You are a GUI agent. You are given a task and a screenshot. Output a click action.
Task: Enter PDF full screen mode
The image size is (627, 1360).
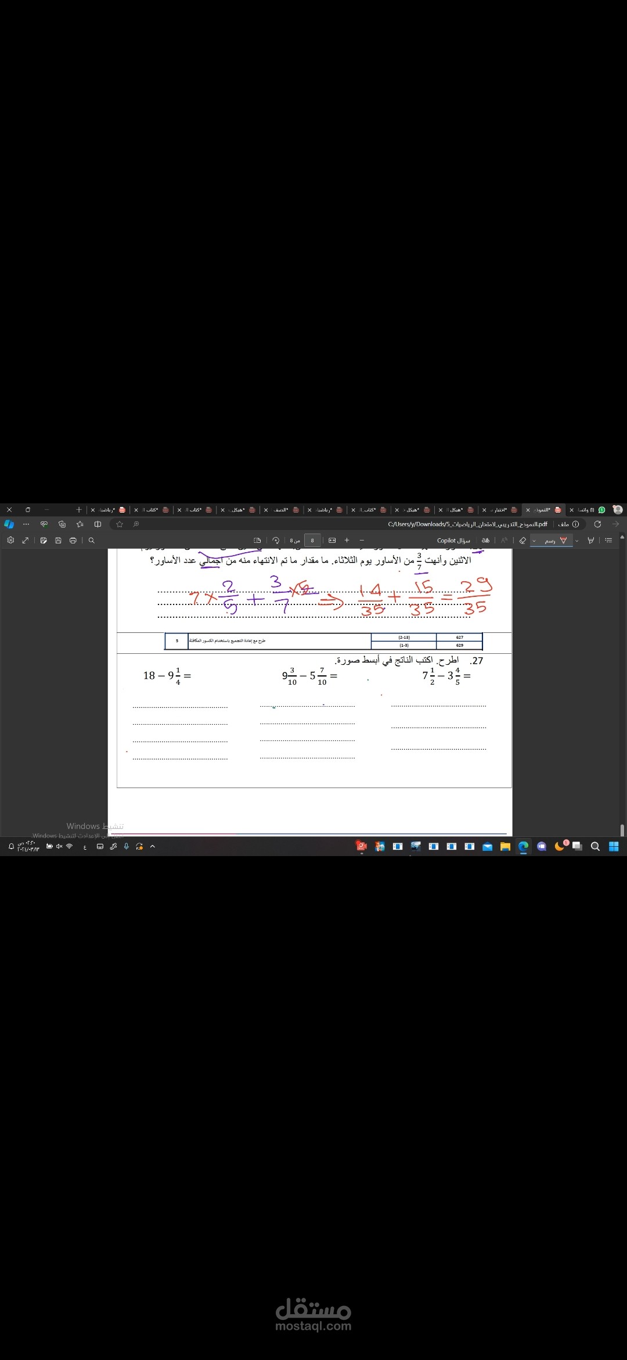(x=26, y=540)
